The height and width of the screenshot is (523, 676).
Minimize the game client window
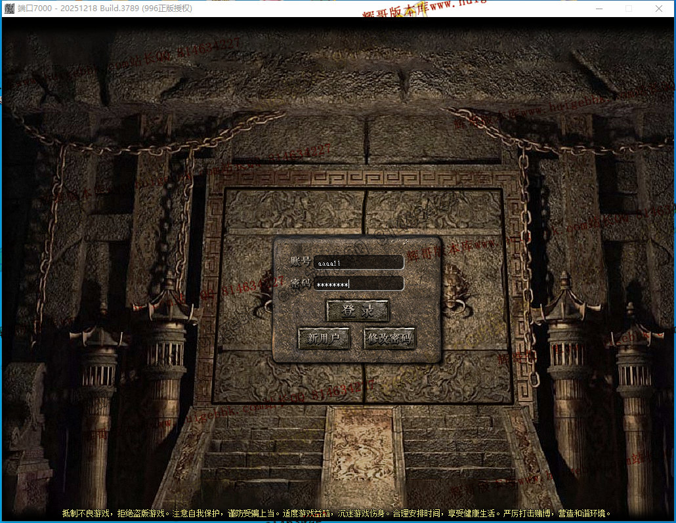[599, 9]
